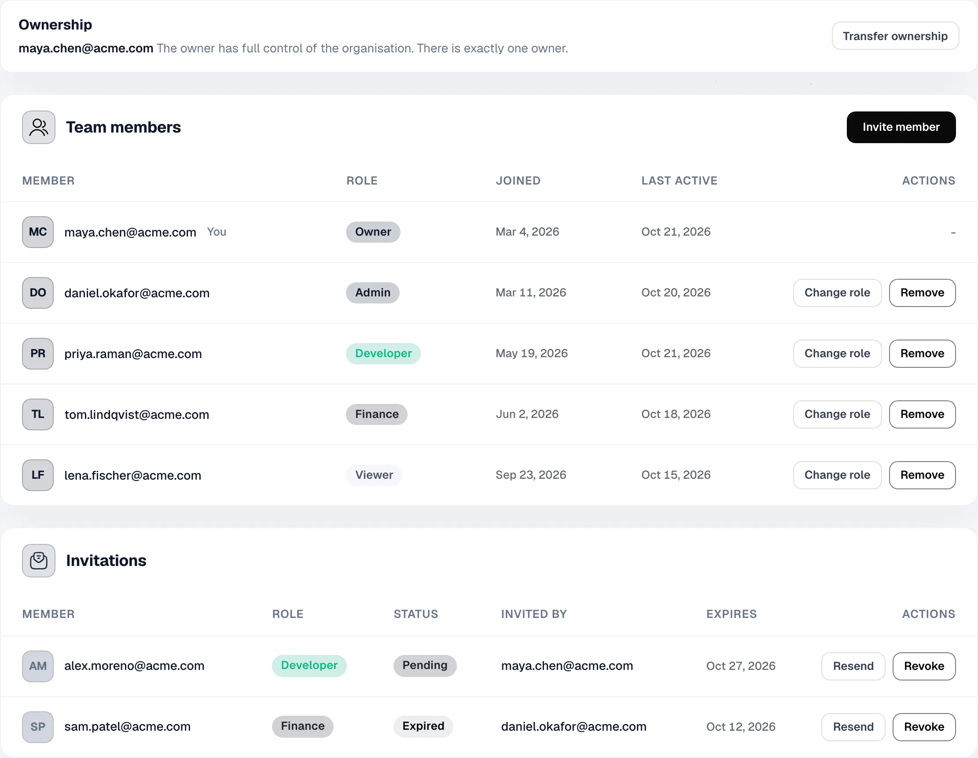Click the Expired status badge
Viewport: 978px width, 758px height.
423,726
